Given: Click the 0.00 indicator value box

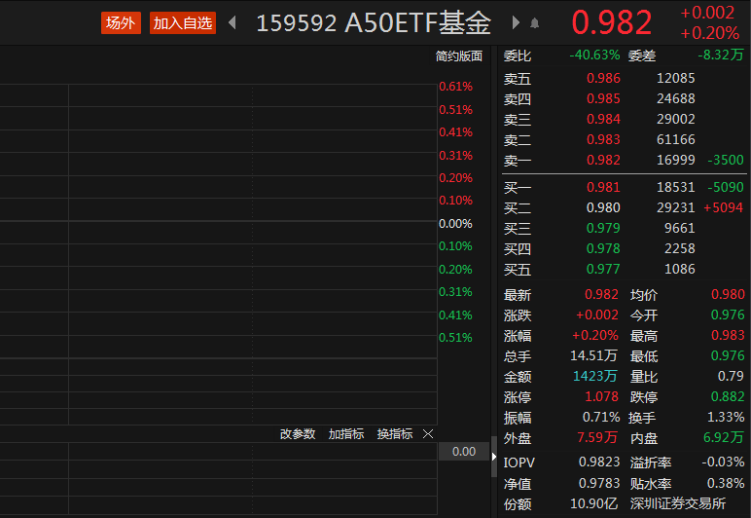Looking at the screenshot, I should tap(464, 452).
